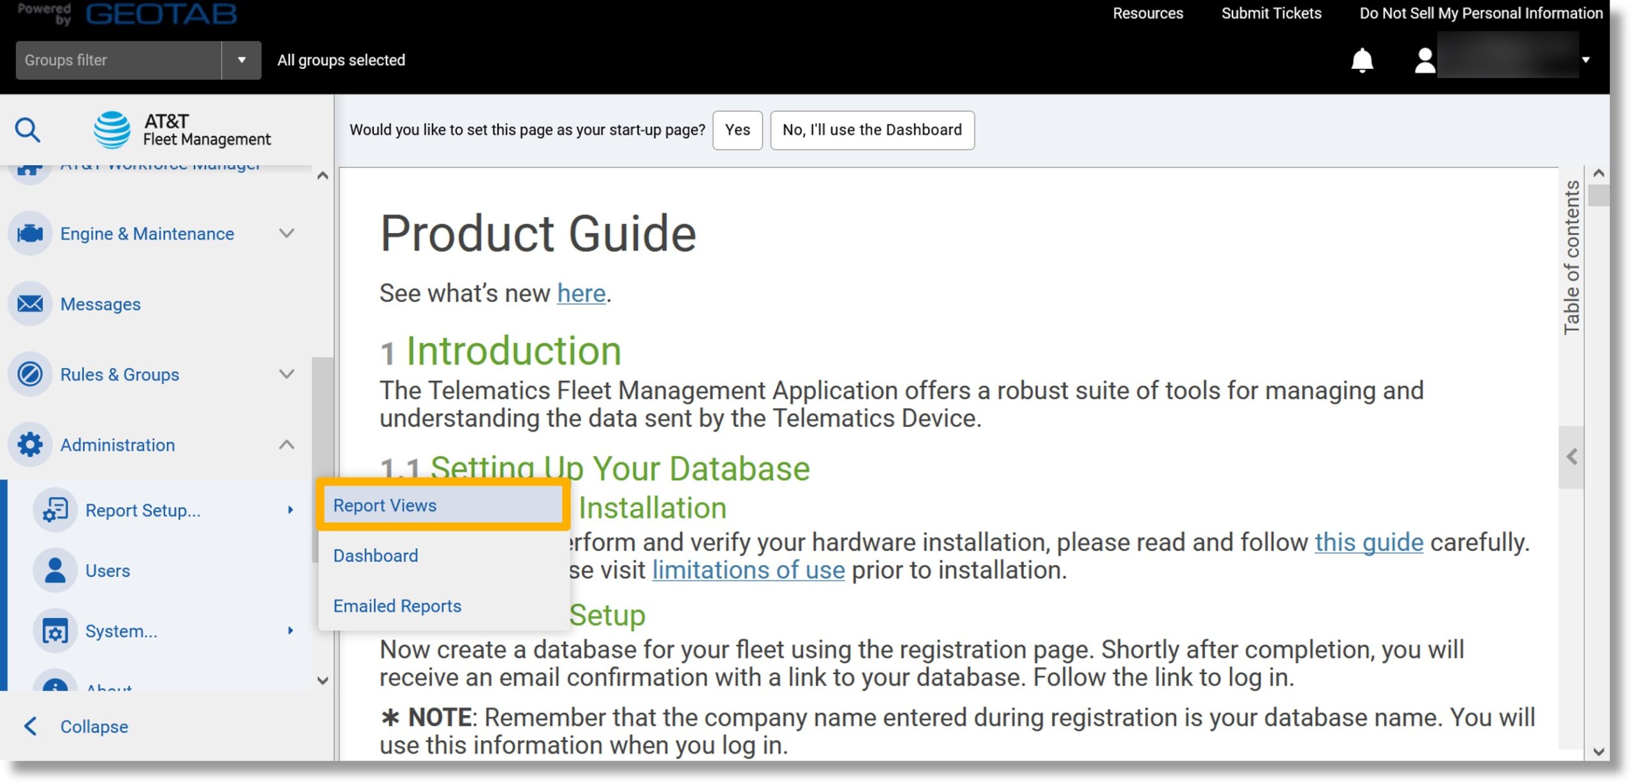The height and width of the screenshot is (784, 1633).
Task: Click Submit Tickets link
Action: tap(1271, 13)
